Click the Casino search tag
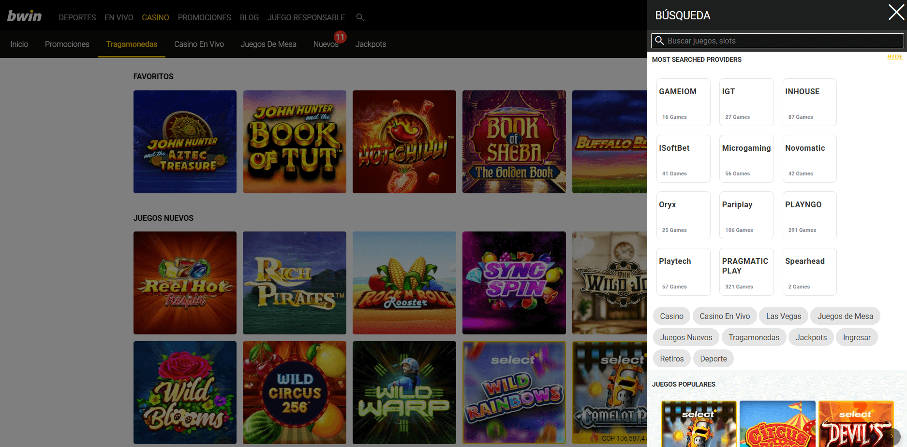The width and height of the screenshot is (907, 447). coord(671,316)
